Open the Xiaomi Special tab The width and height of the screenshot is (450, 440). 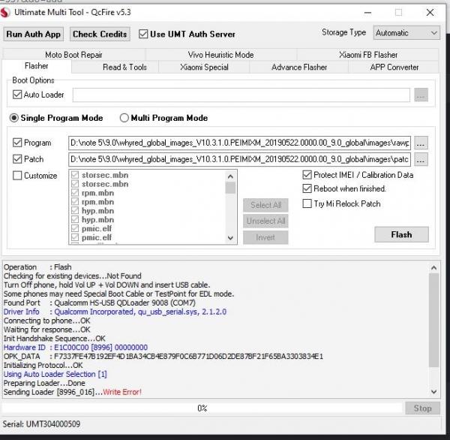pyautogui.click(x=204, y=68)
